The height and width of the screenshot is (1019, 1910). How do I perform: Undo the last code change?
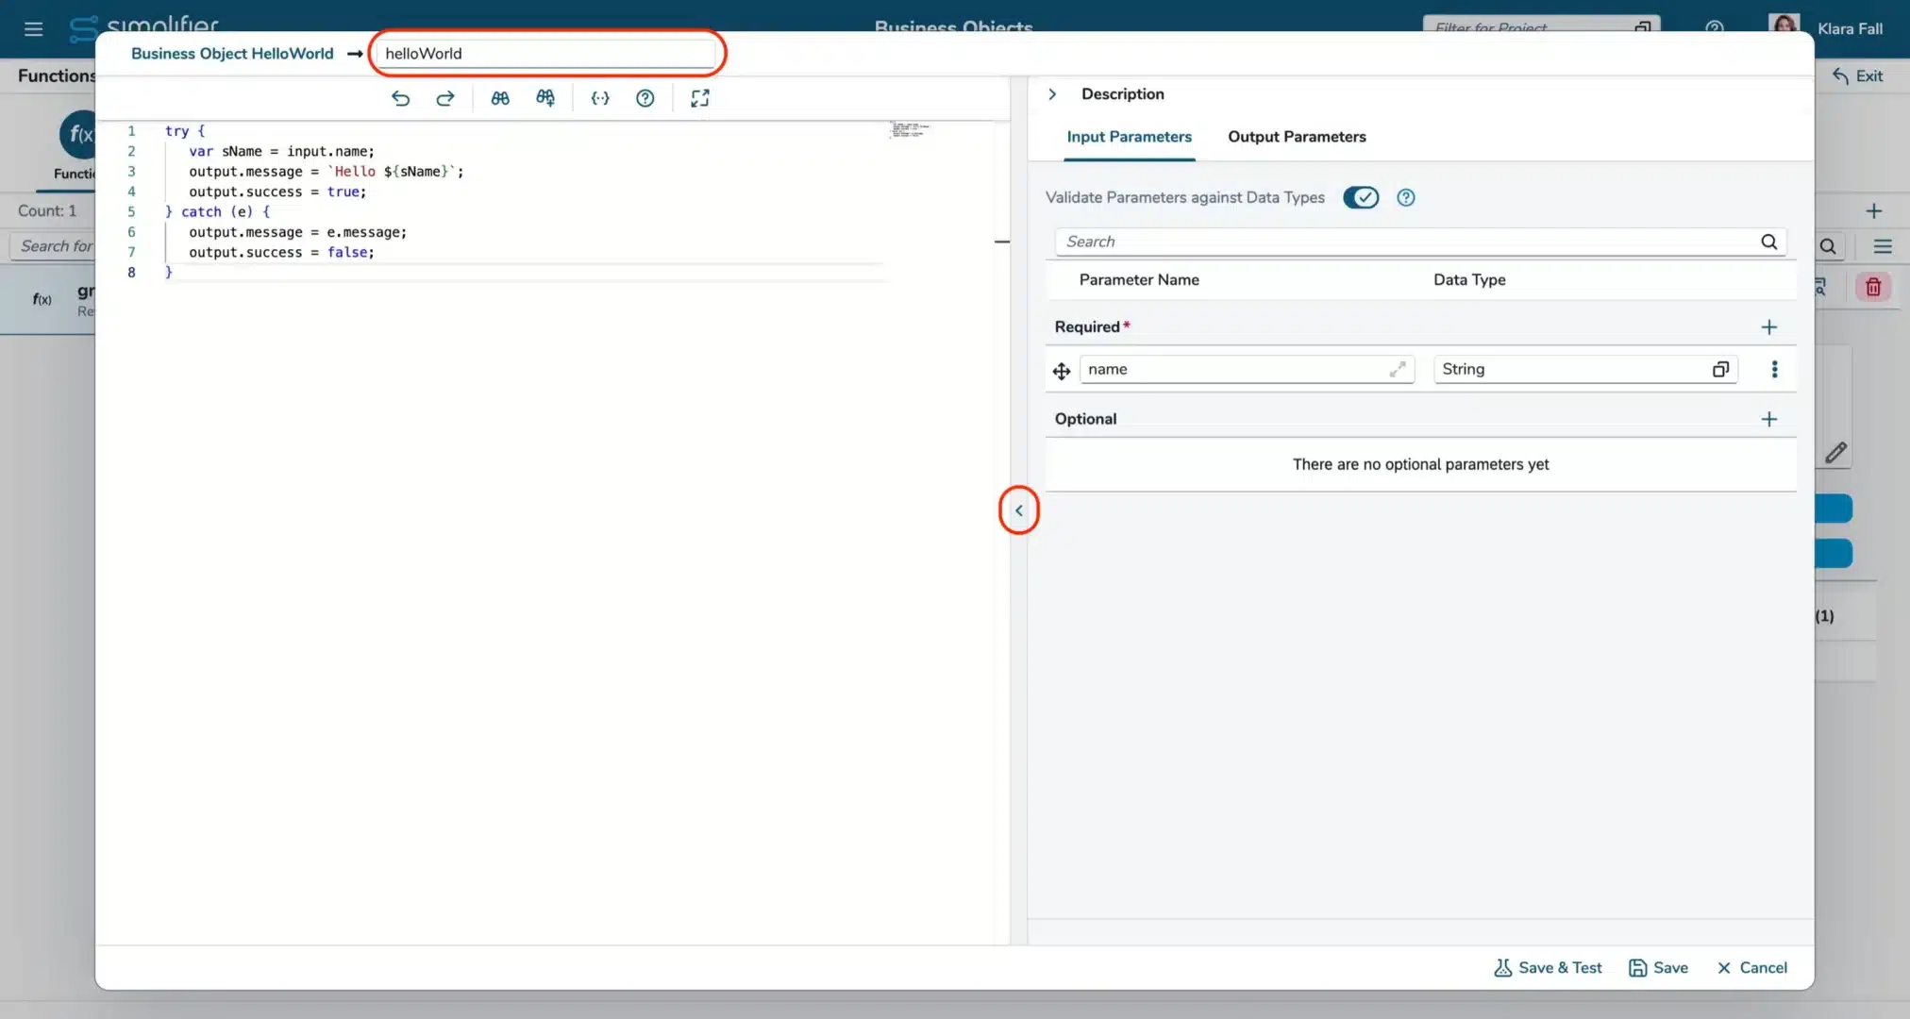(x=400, y=98)
